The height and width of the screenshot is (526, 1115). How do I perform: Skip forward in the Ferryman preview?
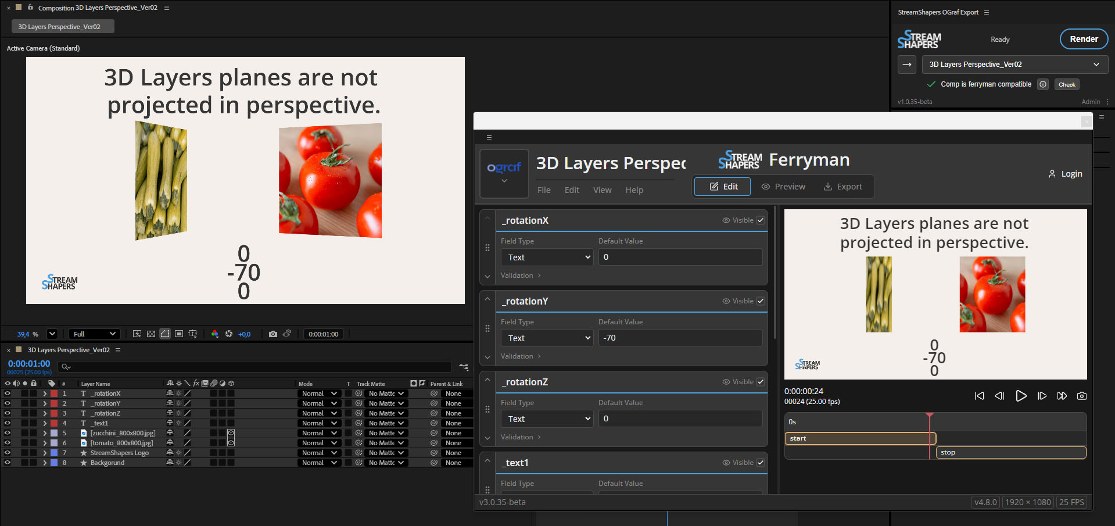[1062, 396]
